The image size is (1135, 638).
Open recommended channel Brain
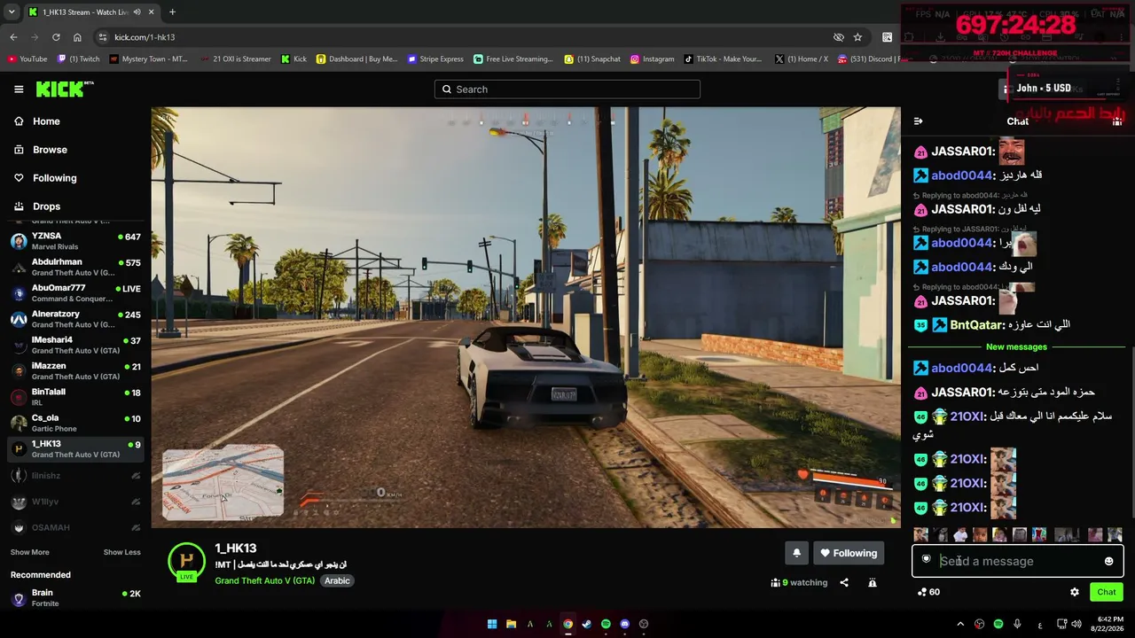point(75,597)
